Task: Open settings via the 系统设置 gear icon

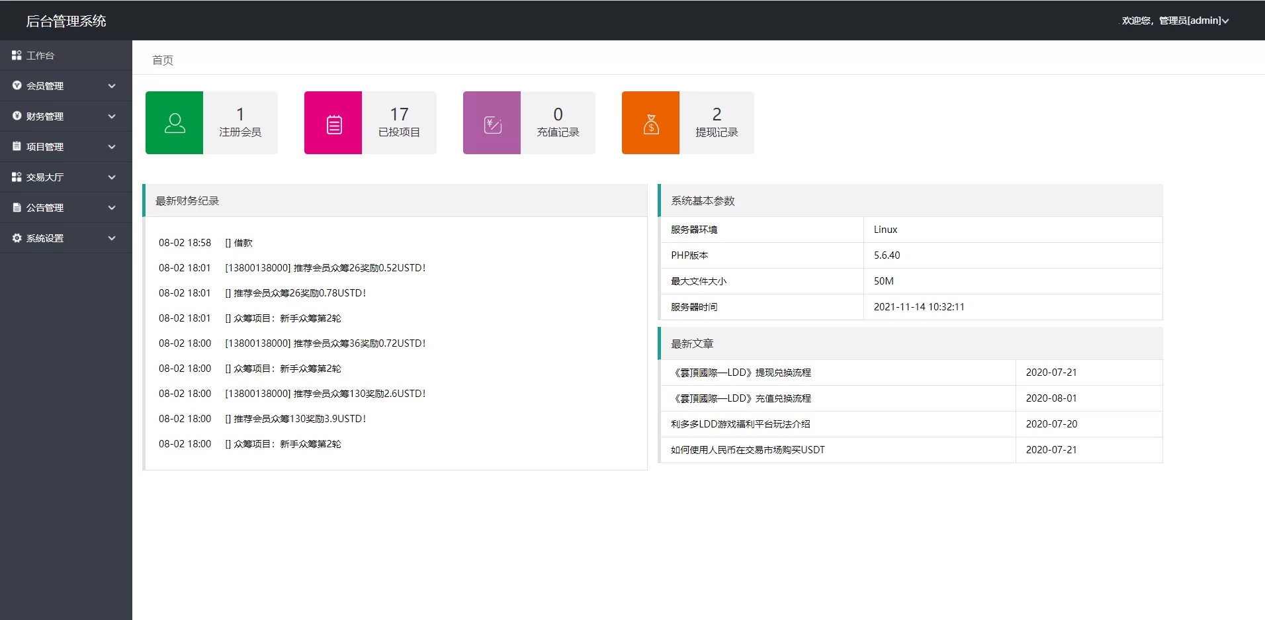Action: [x=17, y=238]
